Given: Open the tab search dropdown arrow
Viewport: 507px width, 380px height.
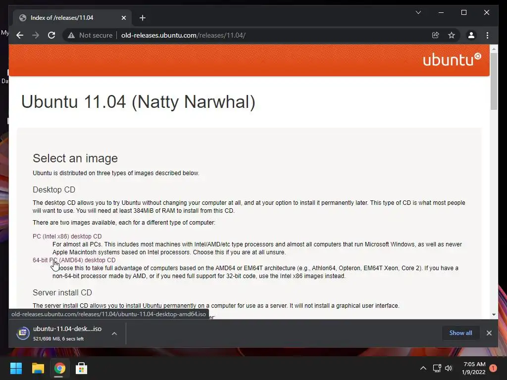Looking at the screenshot, I should [x=418, y=12].
